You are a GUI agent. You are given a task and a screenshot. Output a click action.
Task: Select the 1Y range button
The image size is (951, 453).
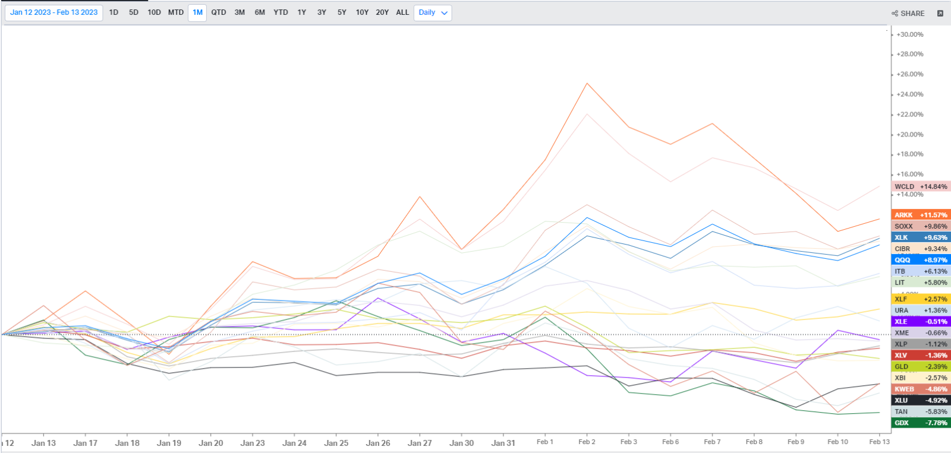coord(302,12)
